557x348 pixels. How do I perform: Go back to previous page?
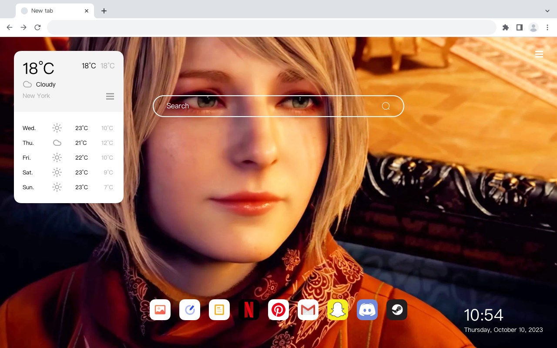coord(10,27)
